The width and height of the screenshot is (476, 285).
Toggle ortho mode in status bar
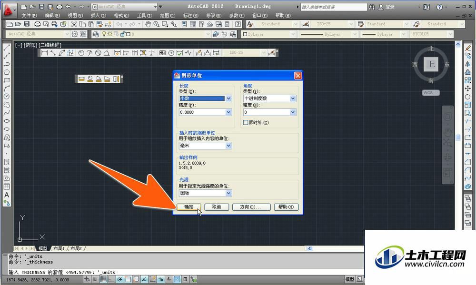pyautogui.click(x=111, y=279)
